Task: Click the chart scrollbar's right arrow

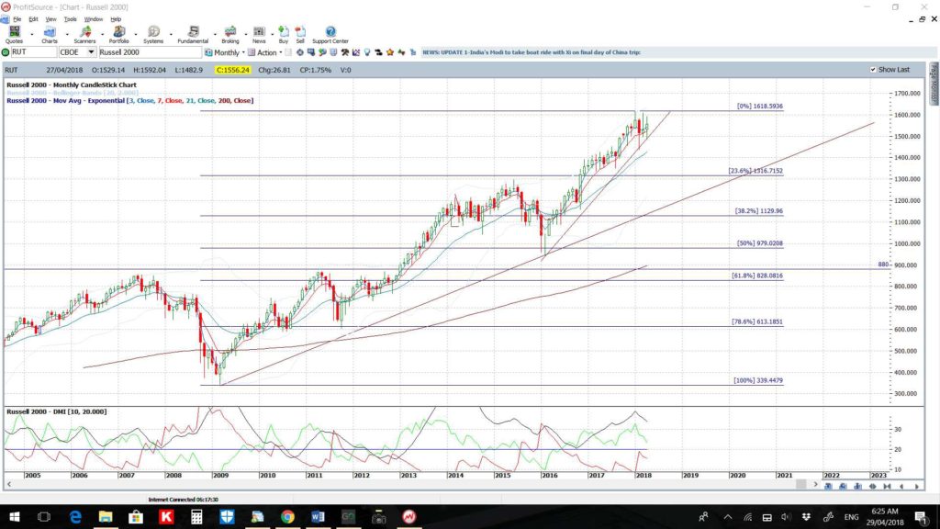Action: 815,484
